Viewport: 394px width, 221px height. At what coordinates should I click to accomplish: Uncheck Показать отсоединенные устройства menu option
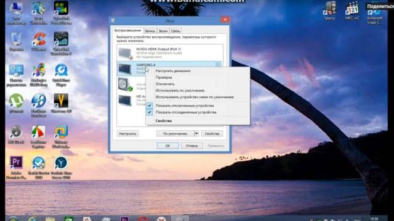click(186, 112)
